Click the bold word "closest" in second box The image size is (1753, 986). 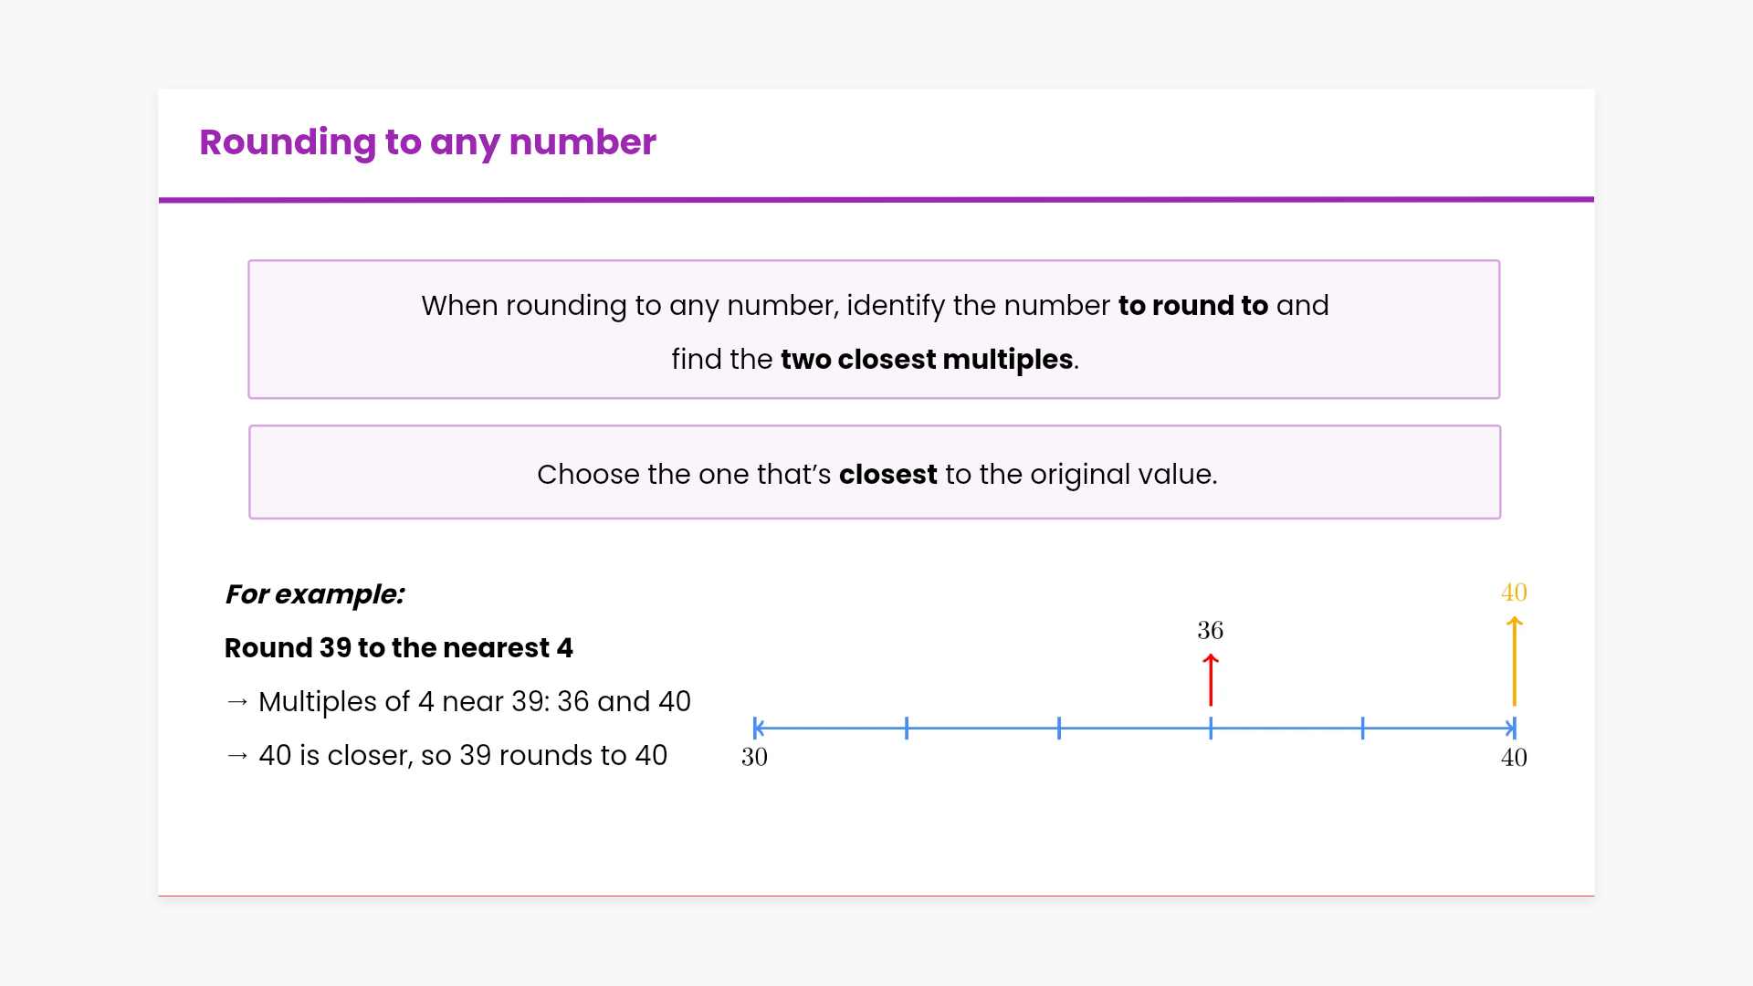click(x=887, y=474)
